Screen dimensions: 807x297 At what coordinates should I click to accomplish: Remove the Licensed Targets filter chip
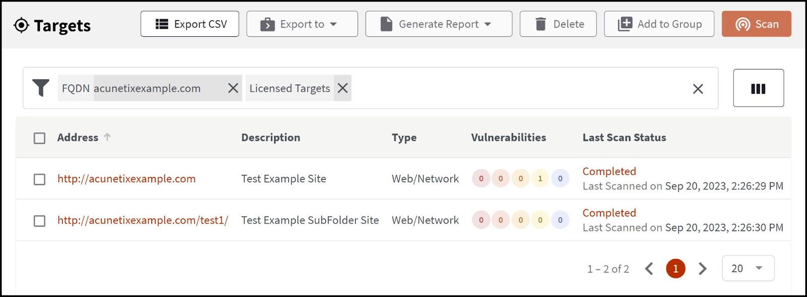tap(343, 88)
